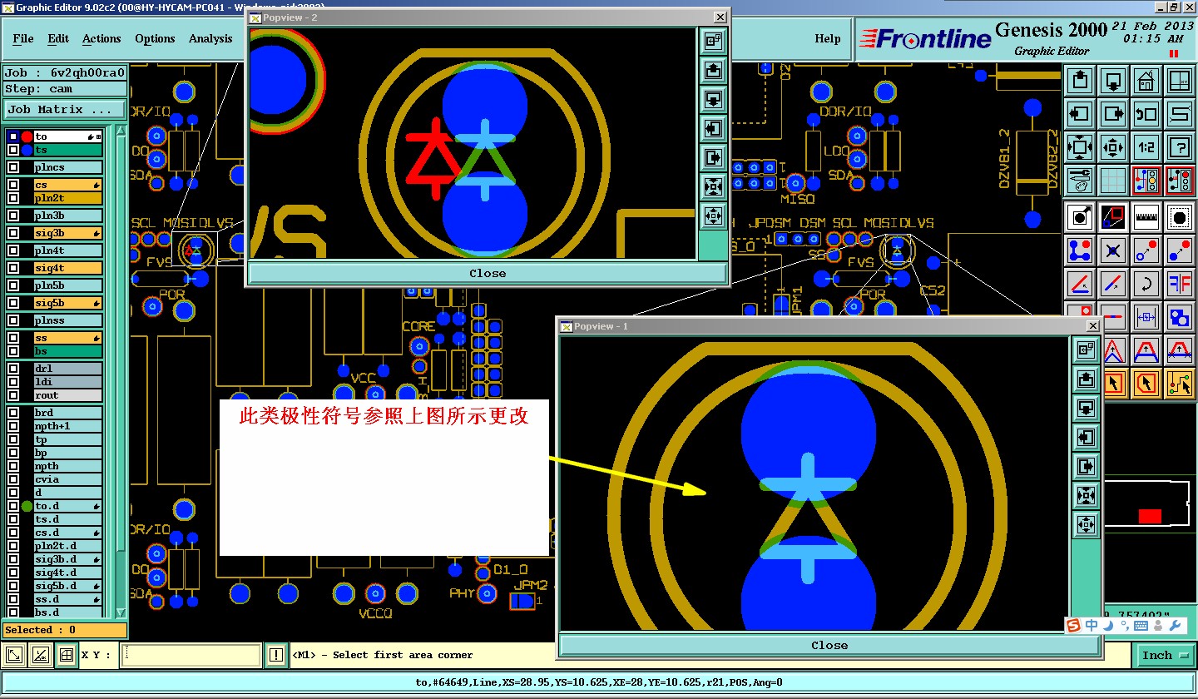Image resolution: width=1198 pixels, height=699 pixels.
Task: Click the previous view undo-zoom icon
Action: click(x=1146, y=114)
